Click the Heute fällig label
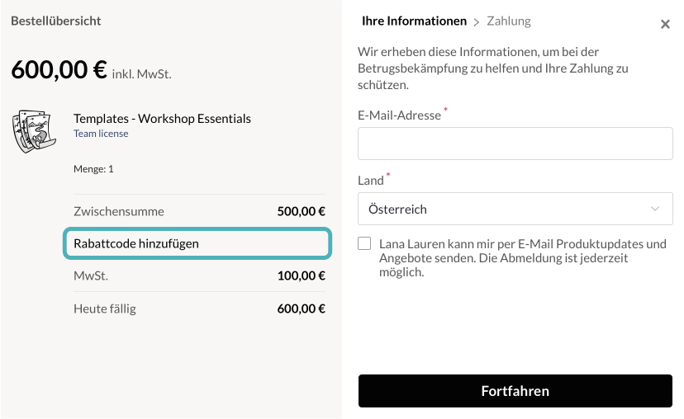 [x=105, y=308]
